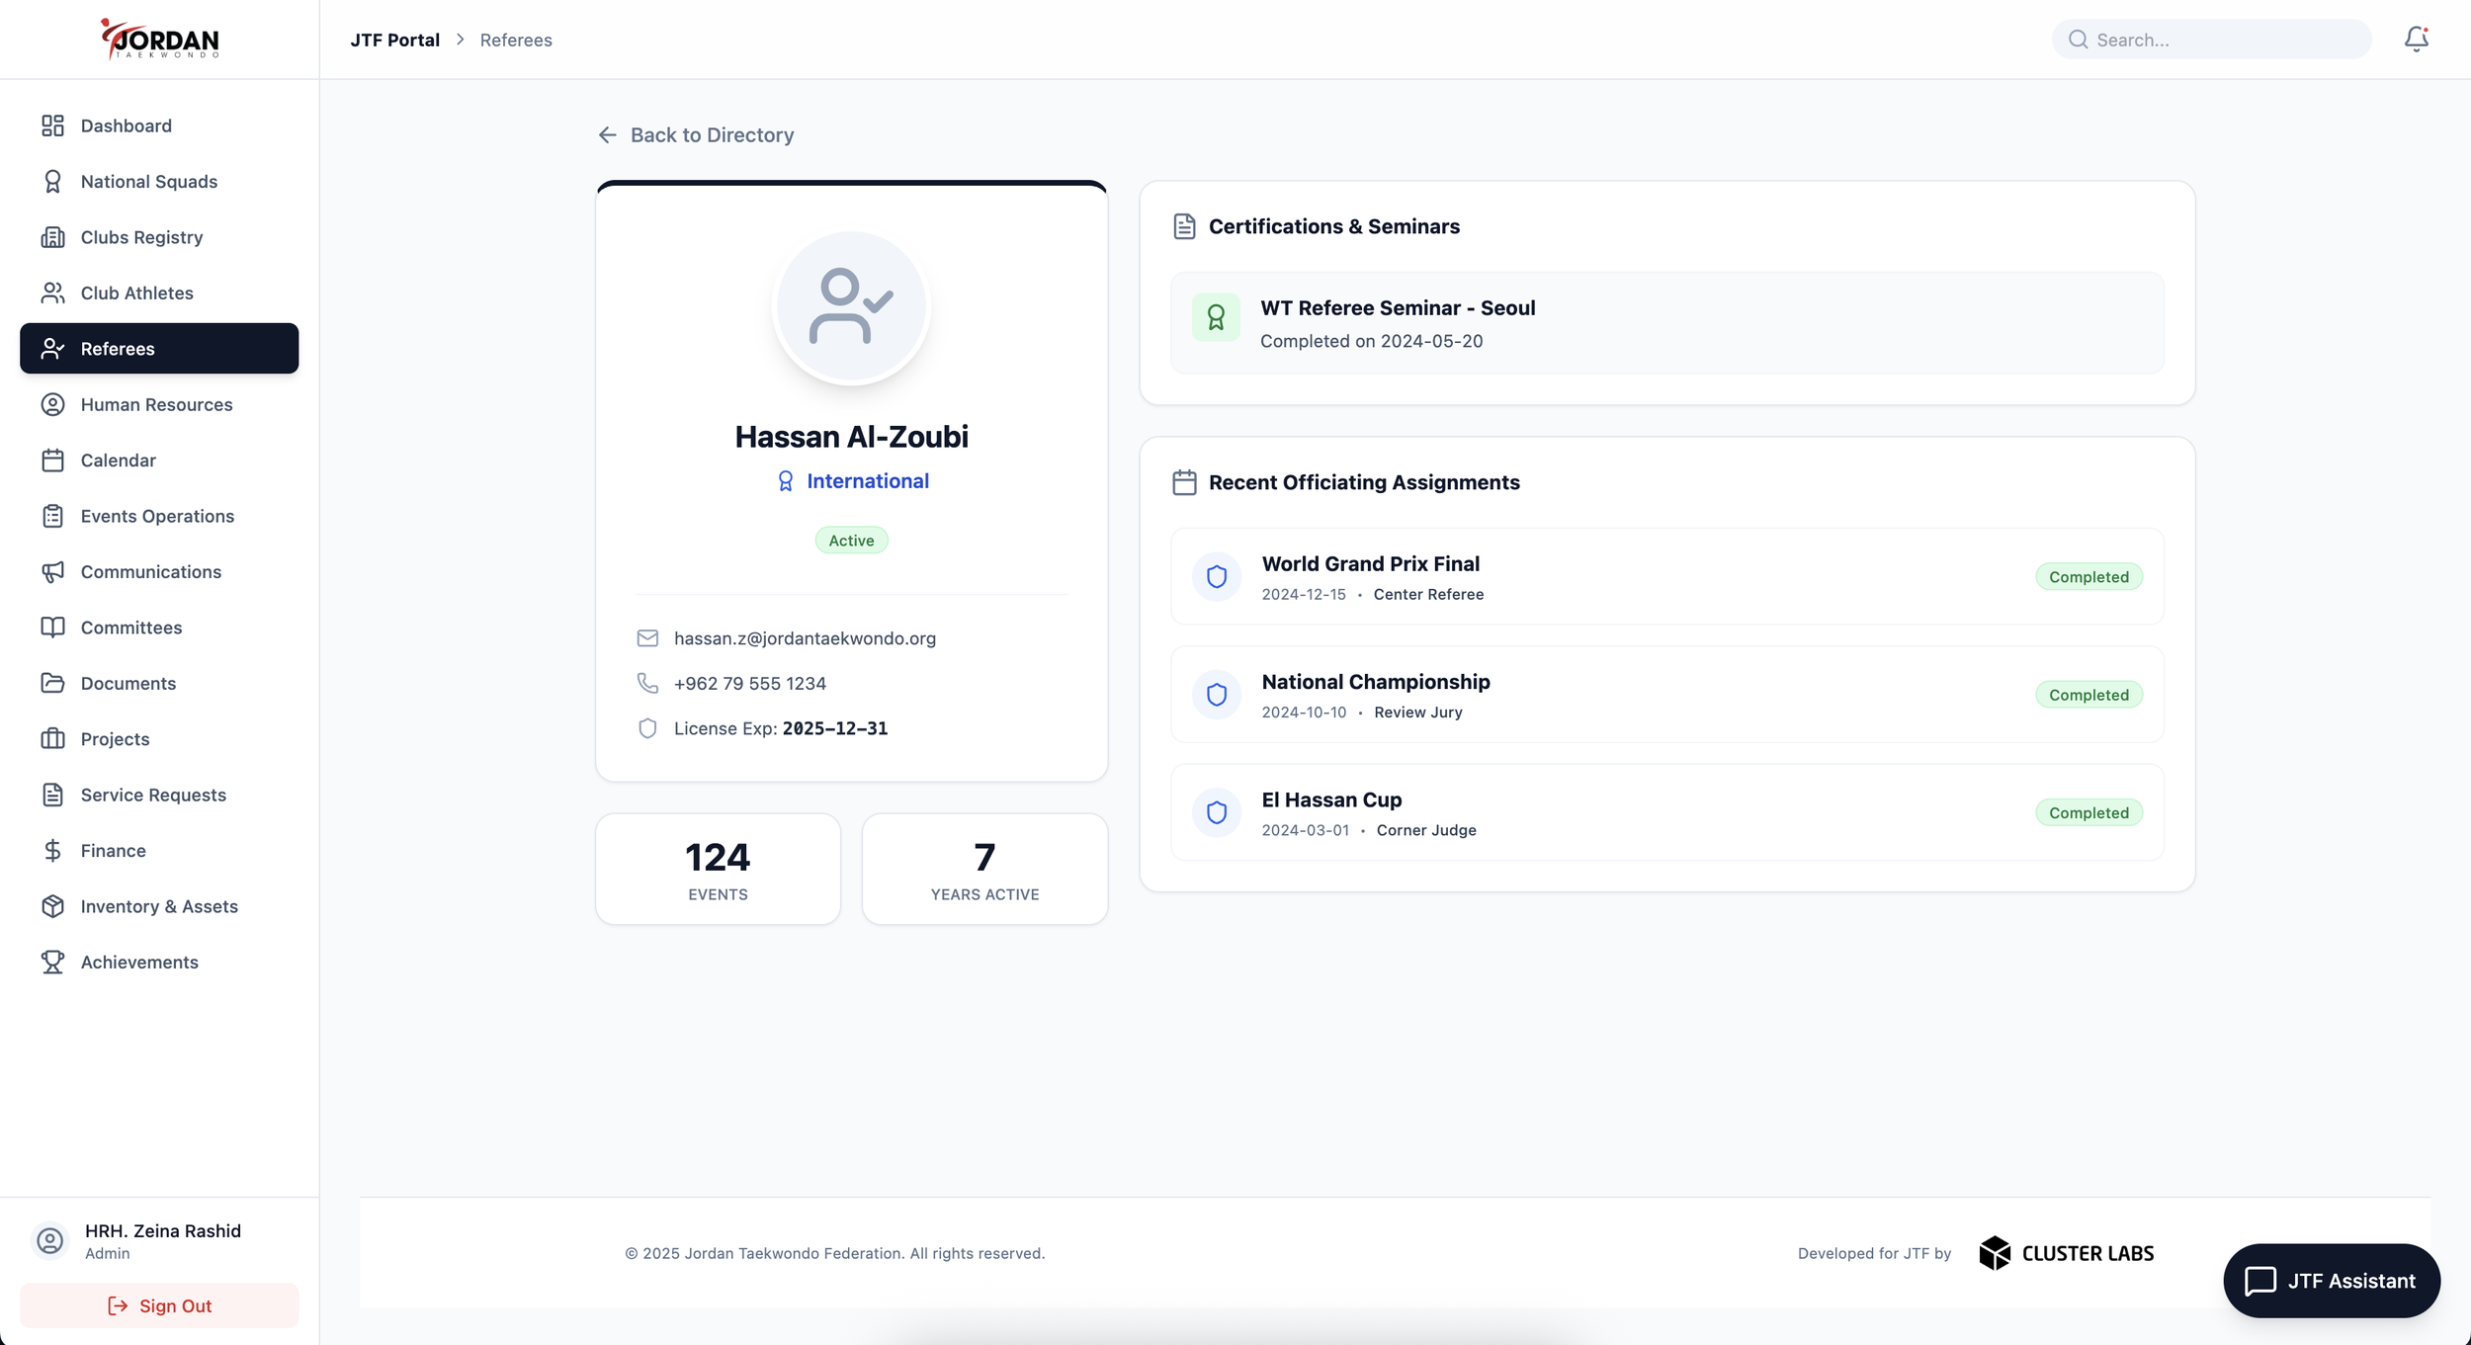Click World Grand Prix shield icon
Image resolution: width=2471 pixels, height=1345 pixels.
point(1217,576)
